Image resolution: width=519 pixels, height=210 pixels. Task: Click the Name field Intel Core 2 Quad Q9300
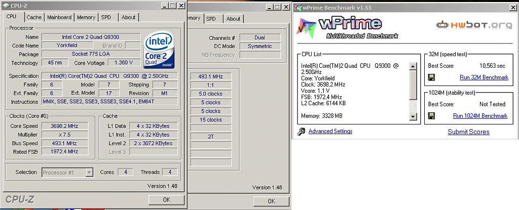click(x=91, y=37)
